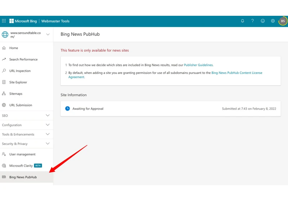Screen dimensions: 288x201
Task: Click the Sitemaps hierarchy icon
Action: (4, 94)
